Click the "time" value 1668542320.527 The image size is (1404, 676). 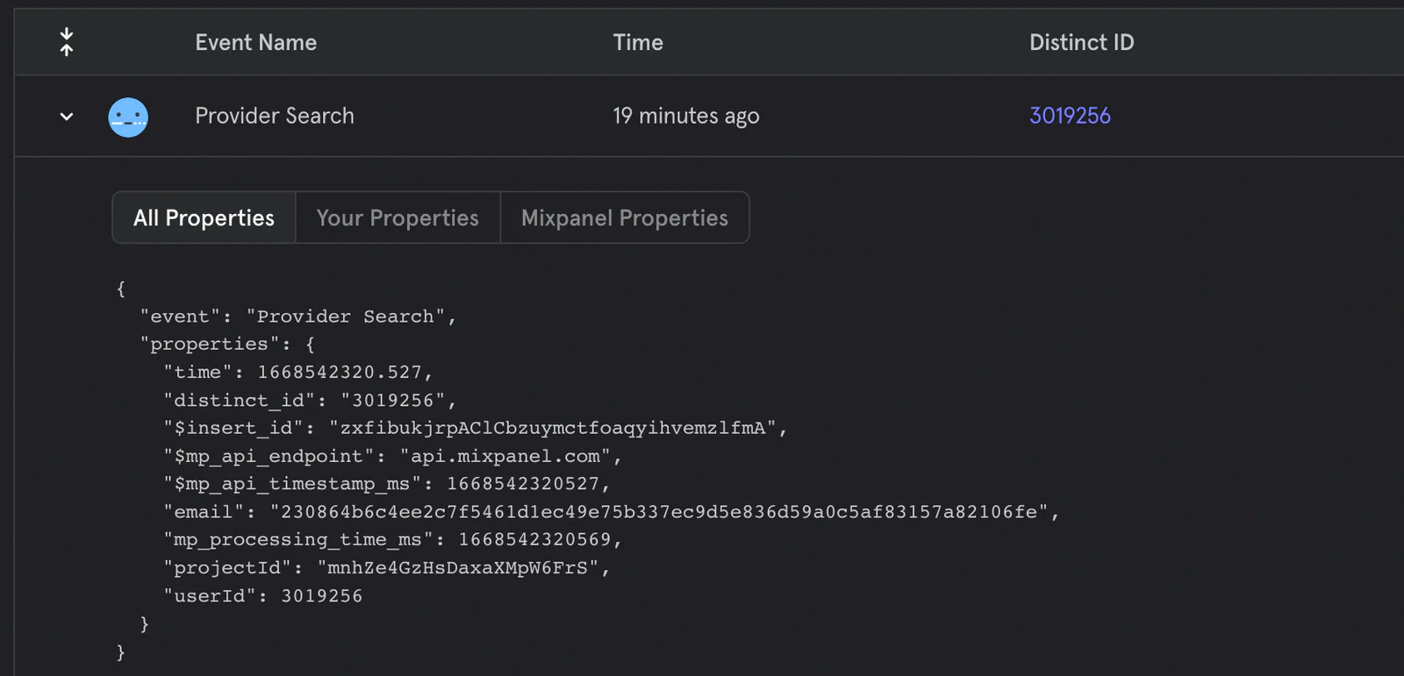tap(340, 373)
